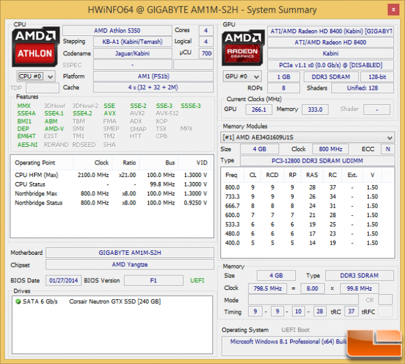The width and height of the screenshot is (405, 364).
Task: Click the Stepping field KB-A1 (Kabini/Temash)
Action: point(132,42)
